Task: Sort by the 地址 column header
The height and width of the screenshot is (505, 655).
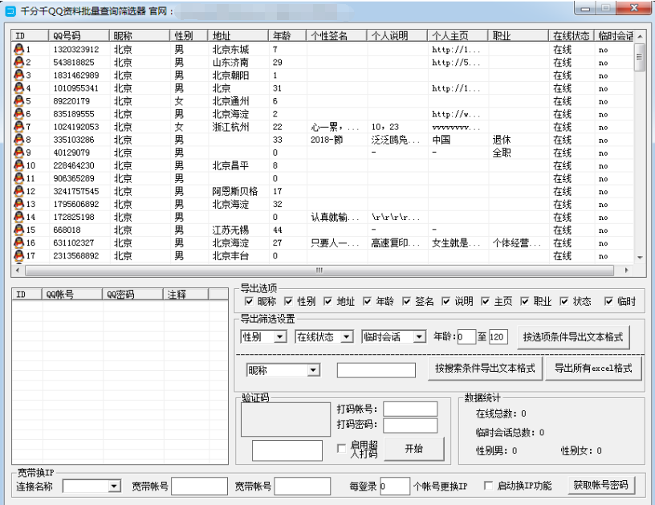Action: 238,36
